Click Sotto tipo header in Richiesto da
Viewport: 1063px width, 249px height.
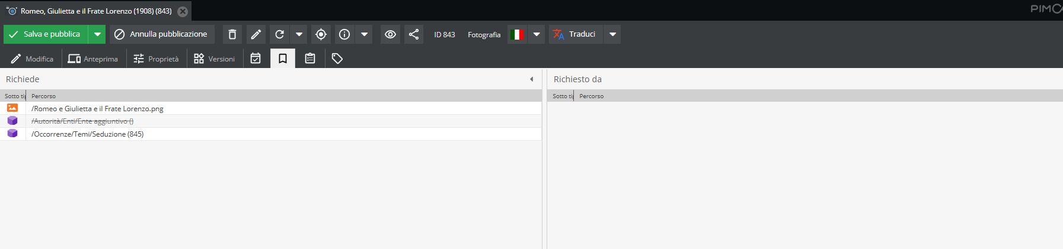point(561,96)
